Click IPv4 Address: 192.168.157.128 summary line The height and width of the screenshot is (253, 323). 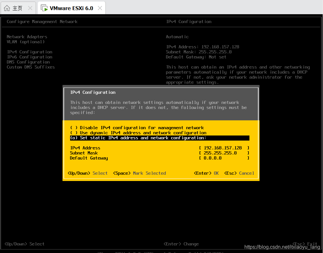[x=203, y=47]
